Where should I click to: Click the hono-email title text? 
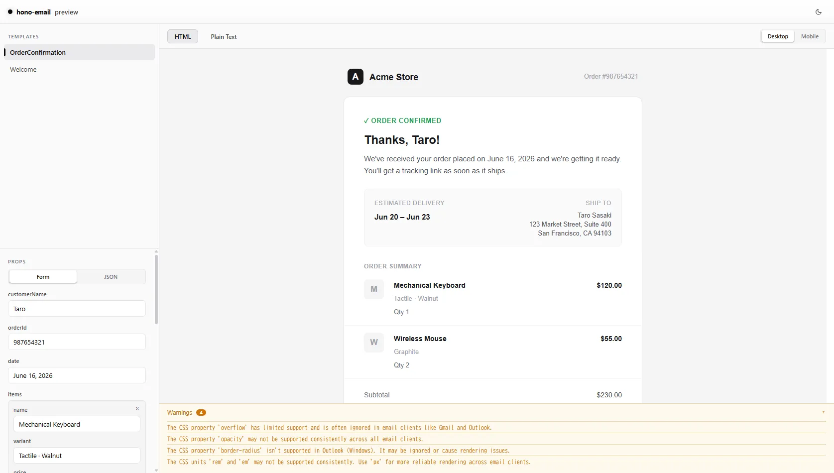(x=33, y=12)
